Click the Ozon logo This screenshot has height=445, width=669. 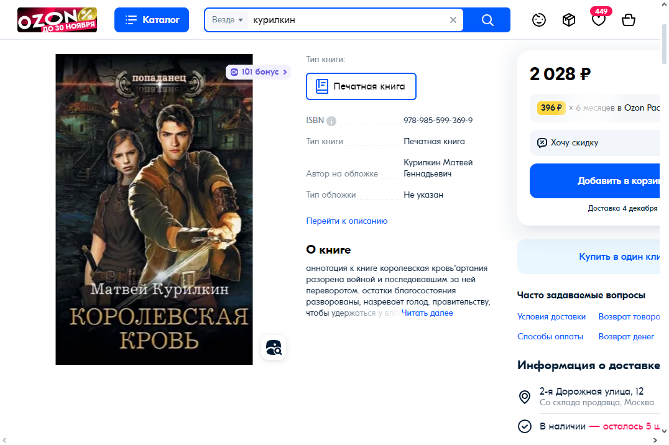pos(57,20)
